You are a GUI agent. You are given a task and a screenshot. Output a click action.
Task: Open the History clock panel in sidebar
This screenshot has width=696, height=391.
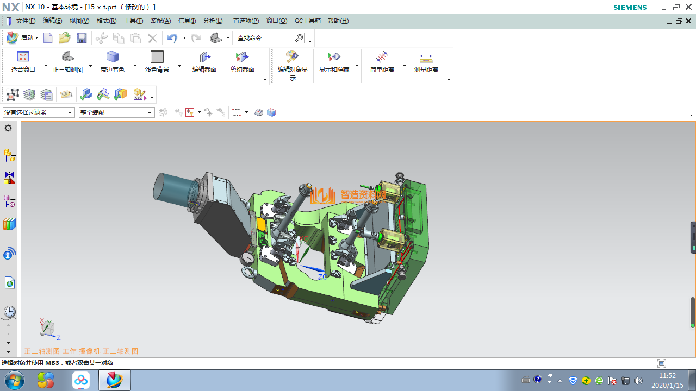pyautogui.click(x=9, y=312)
